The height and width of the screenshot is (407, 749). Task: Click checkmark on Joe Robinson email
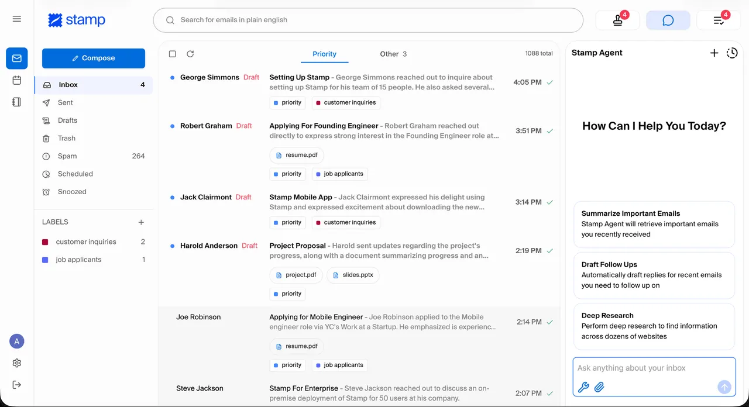(x=549, y=322)
